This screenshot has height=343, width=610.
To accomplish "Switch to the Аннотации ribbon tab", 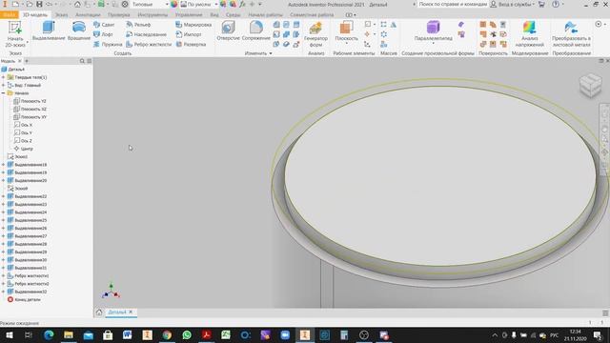I will 88,15.
